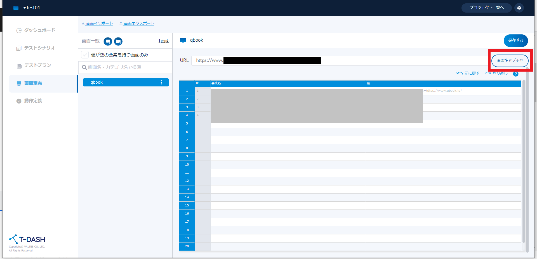
Task: Open the settings gear icon
Action: pyautogui.click(x=519, y=8)
